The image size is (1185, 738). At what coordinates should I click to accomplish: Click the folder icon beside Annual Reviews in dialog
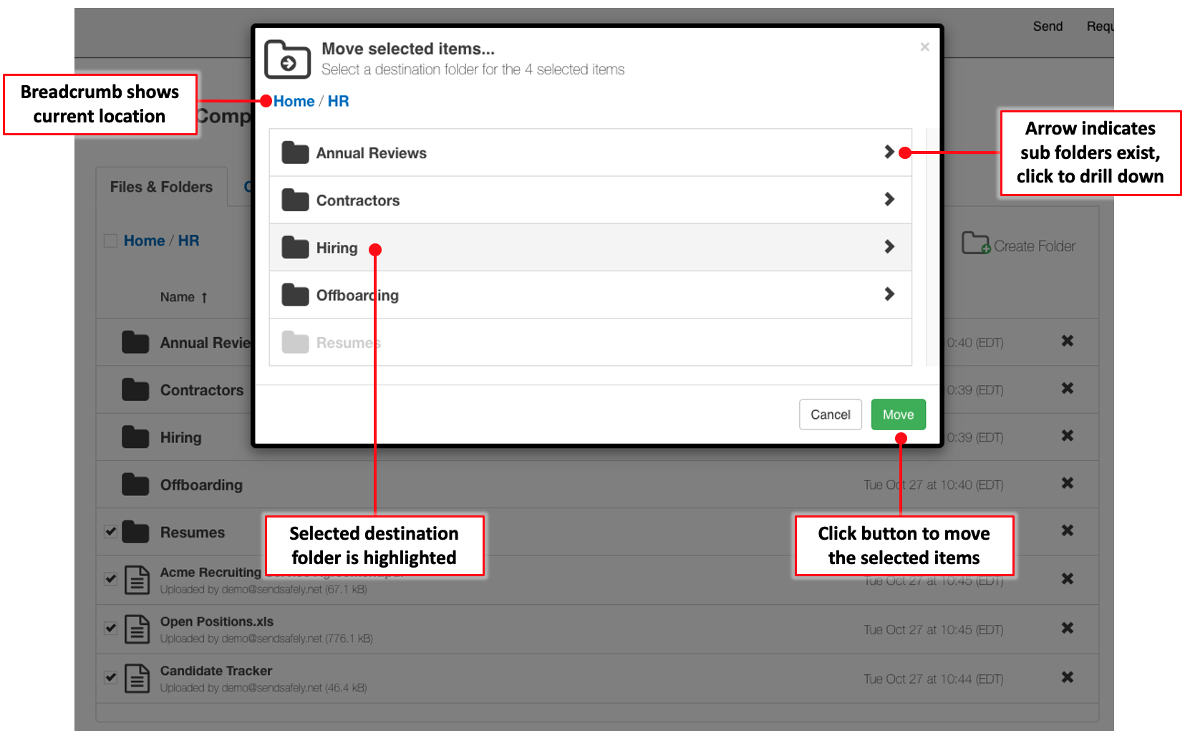[294, 152]
